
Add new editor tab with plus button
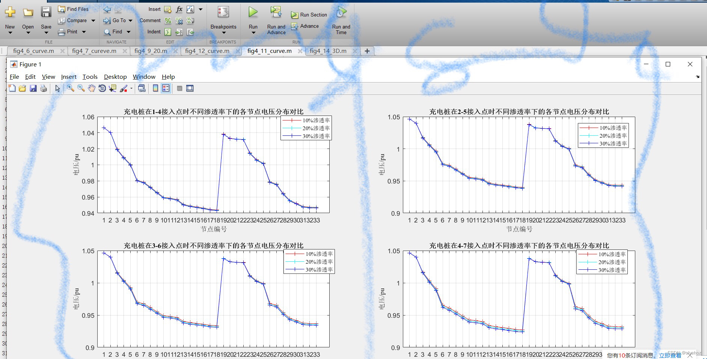click(367, 51)
